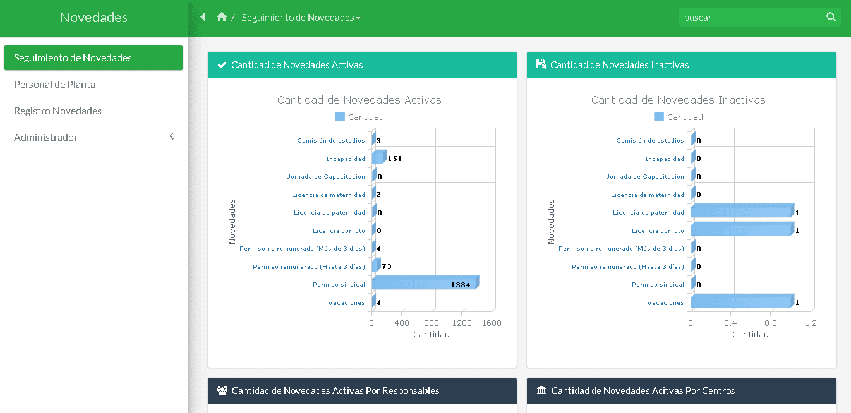
Task: Open Administrador in the sidebar
Action: (x=46, y=138)
